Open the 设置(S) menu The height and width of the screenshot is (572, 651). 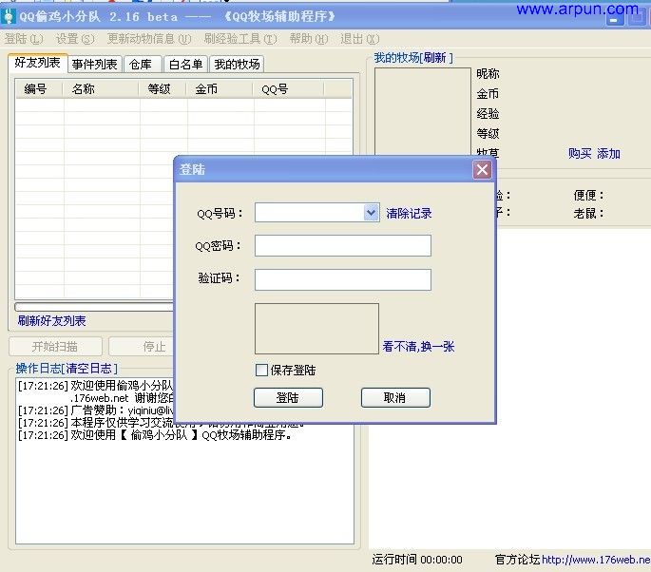pos(75,39)
